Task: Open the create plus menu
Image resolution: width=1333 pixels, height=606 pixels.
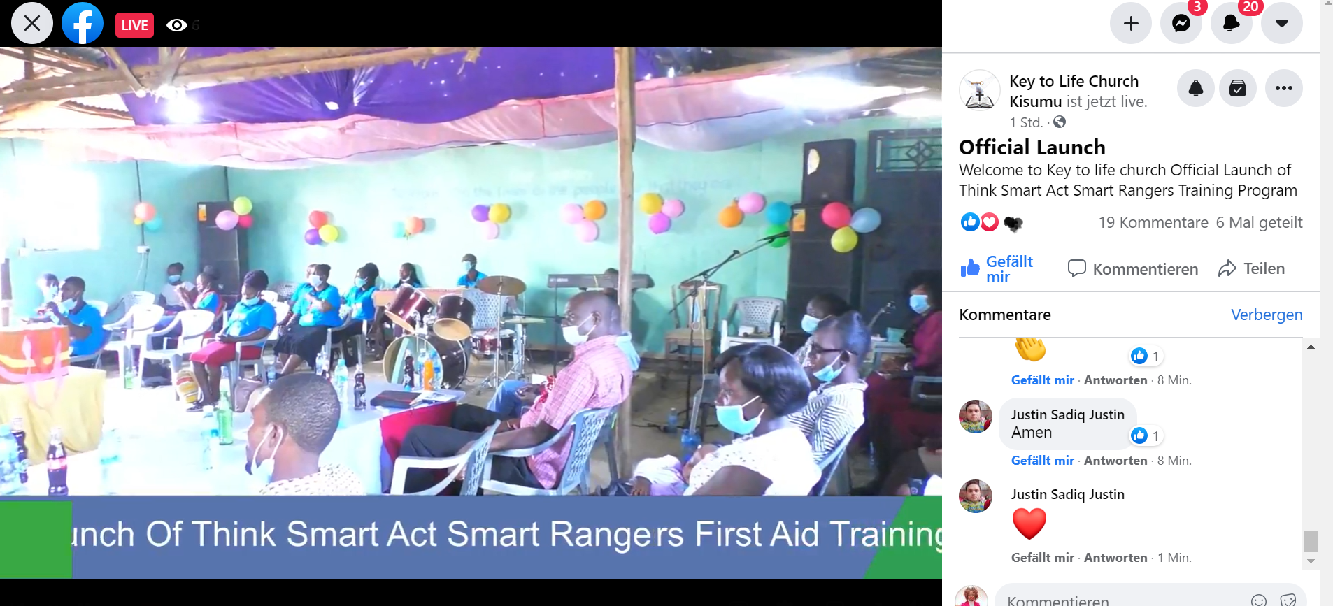Action: 1131,23
